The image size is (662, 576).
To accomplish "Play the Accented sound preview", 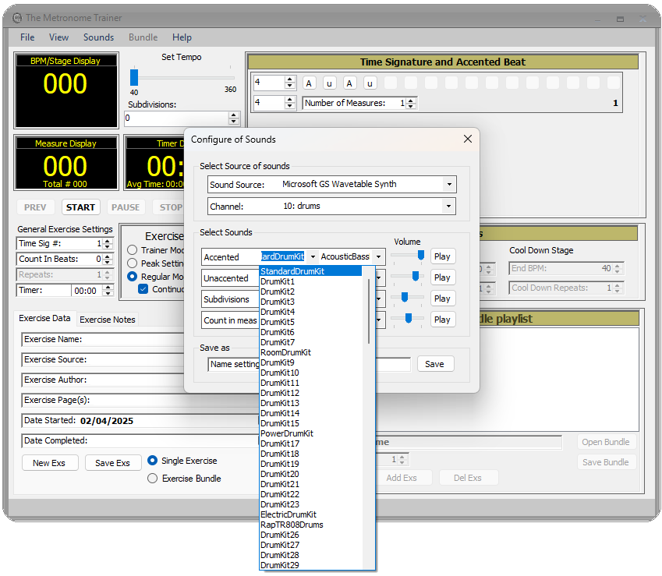I will pos(442,256).
